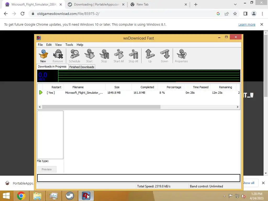Click the 161.8 MB completed cell
268x201 pixels.
tap(139, 93)
